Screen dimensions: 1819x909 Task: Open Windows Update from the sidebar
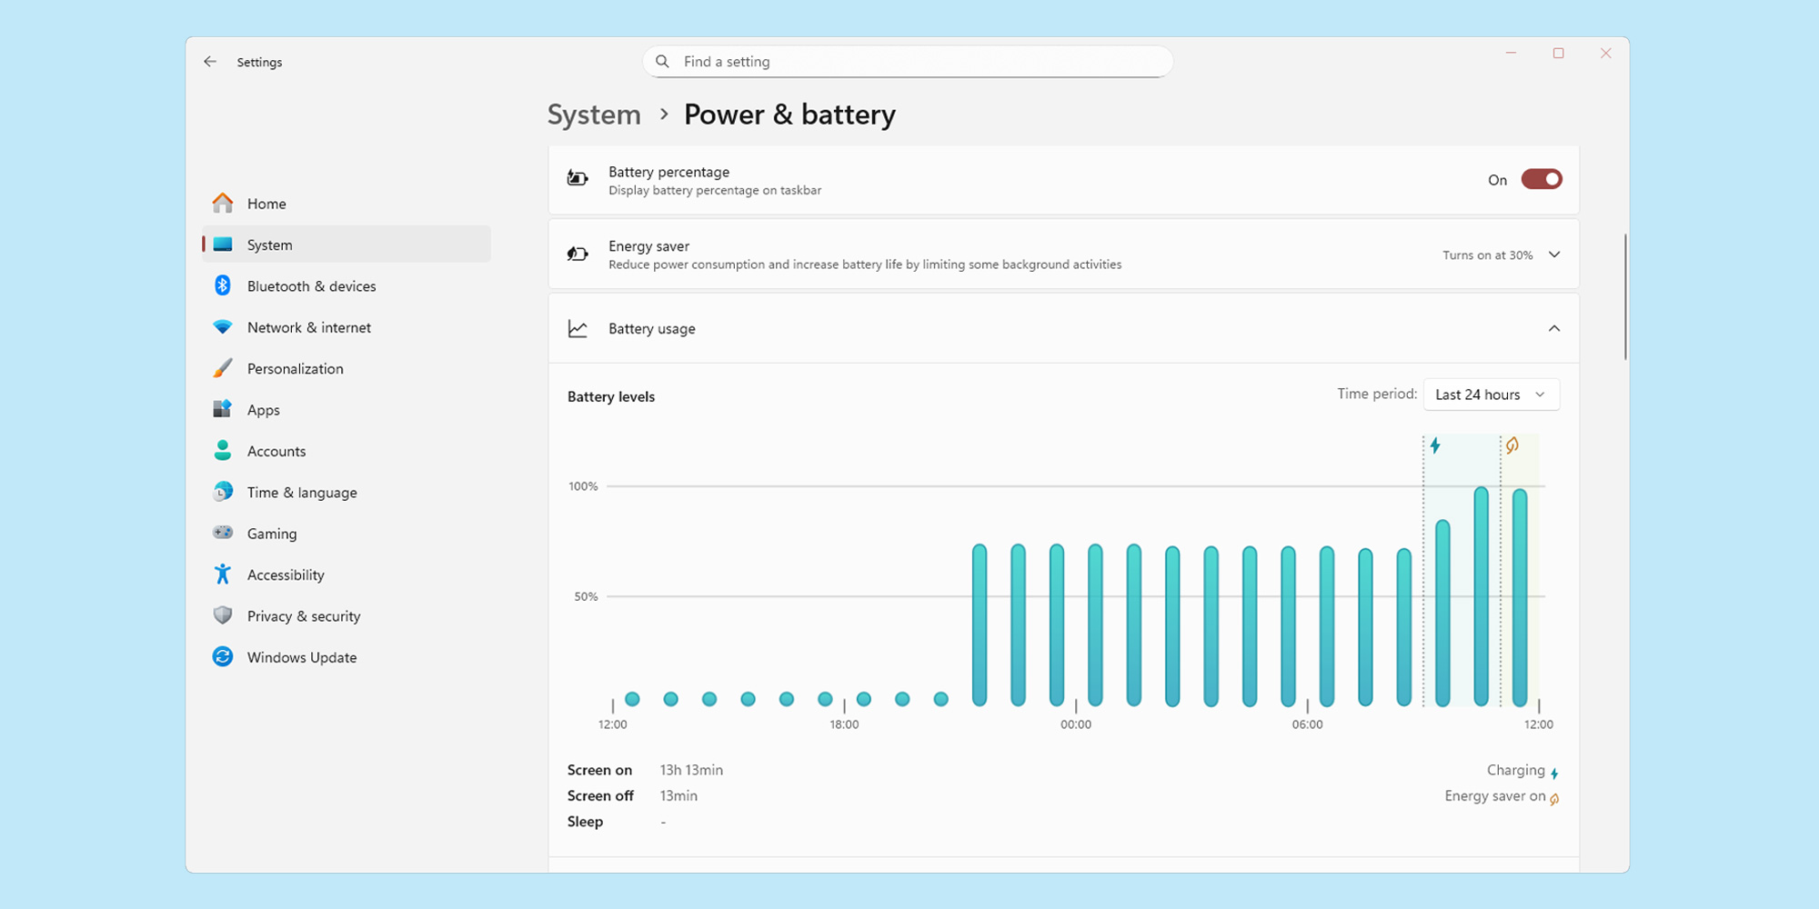point(301,656)
